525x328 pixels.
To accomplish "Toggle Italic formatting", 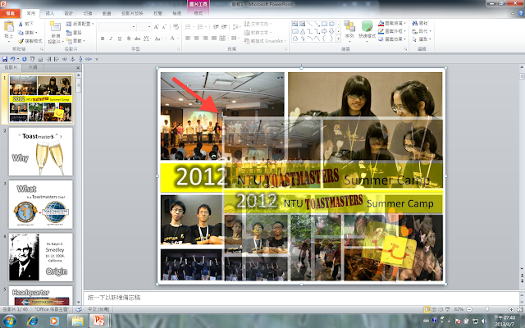I will (111, 39).
